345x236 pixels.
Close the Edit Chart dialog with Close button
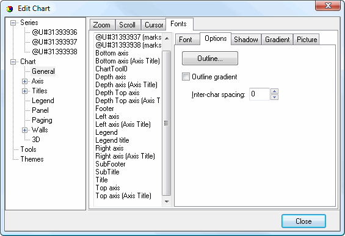tap(303, 221)
